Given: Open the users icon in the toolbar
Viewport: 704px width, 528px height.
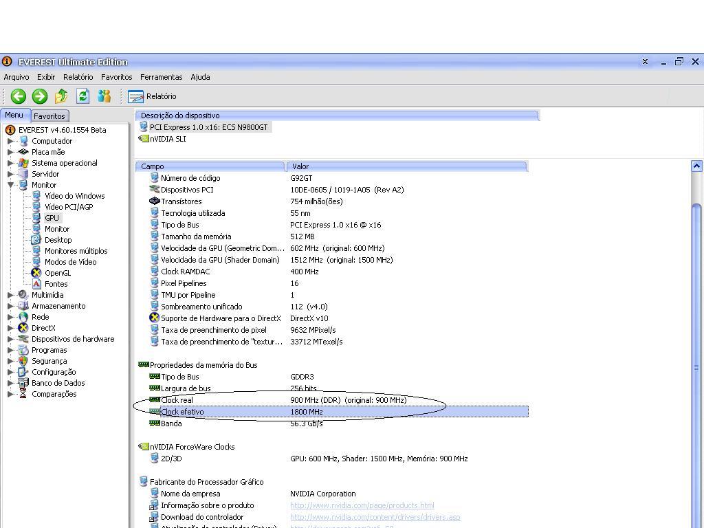Looking at the screenshot, I should (x=104, y=96).
